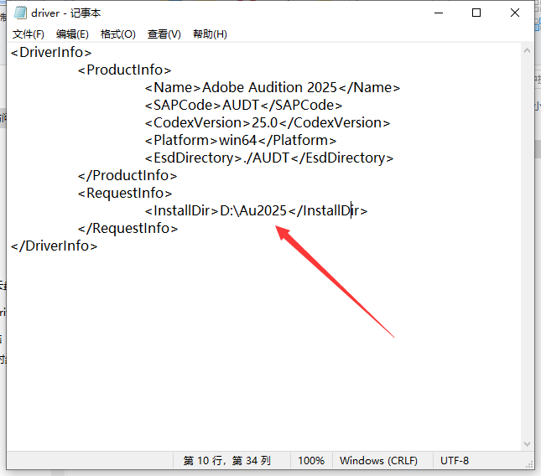Click the EsdDirectory value ./AUDT
The height and width of the screenshot is (476, 541).
(266, 158)
